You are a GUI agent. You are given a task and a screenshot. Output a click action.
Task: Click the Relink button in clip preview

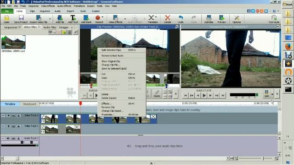[x=157, y=93]
